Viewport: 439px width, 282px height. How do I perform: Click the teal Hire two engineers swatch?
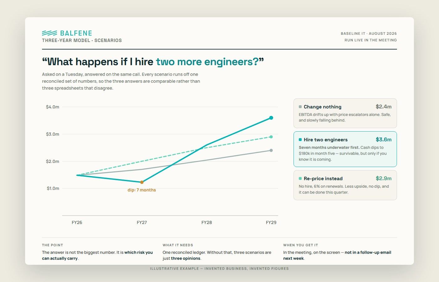click(x=300, y=140)
